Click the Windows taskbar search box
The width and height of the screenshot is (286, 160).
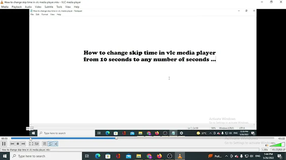point(46,156)
